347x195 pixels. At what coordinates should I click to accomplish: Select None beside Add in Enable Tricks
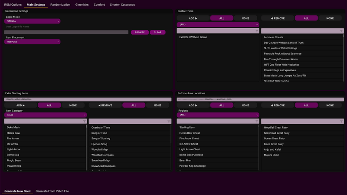coord(246,18)
